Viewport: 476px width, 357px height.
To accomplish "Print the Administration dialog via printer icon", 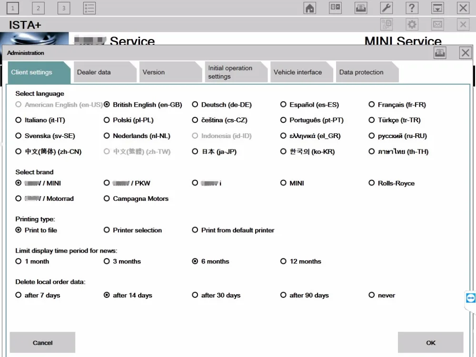I will coord(440,53).
